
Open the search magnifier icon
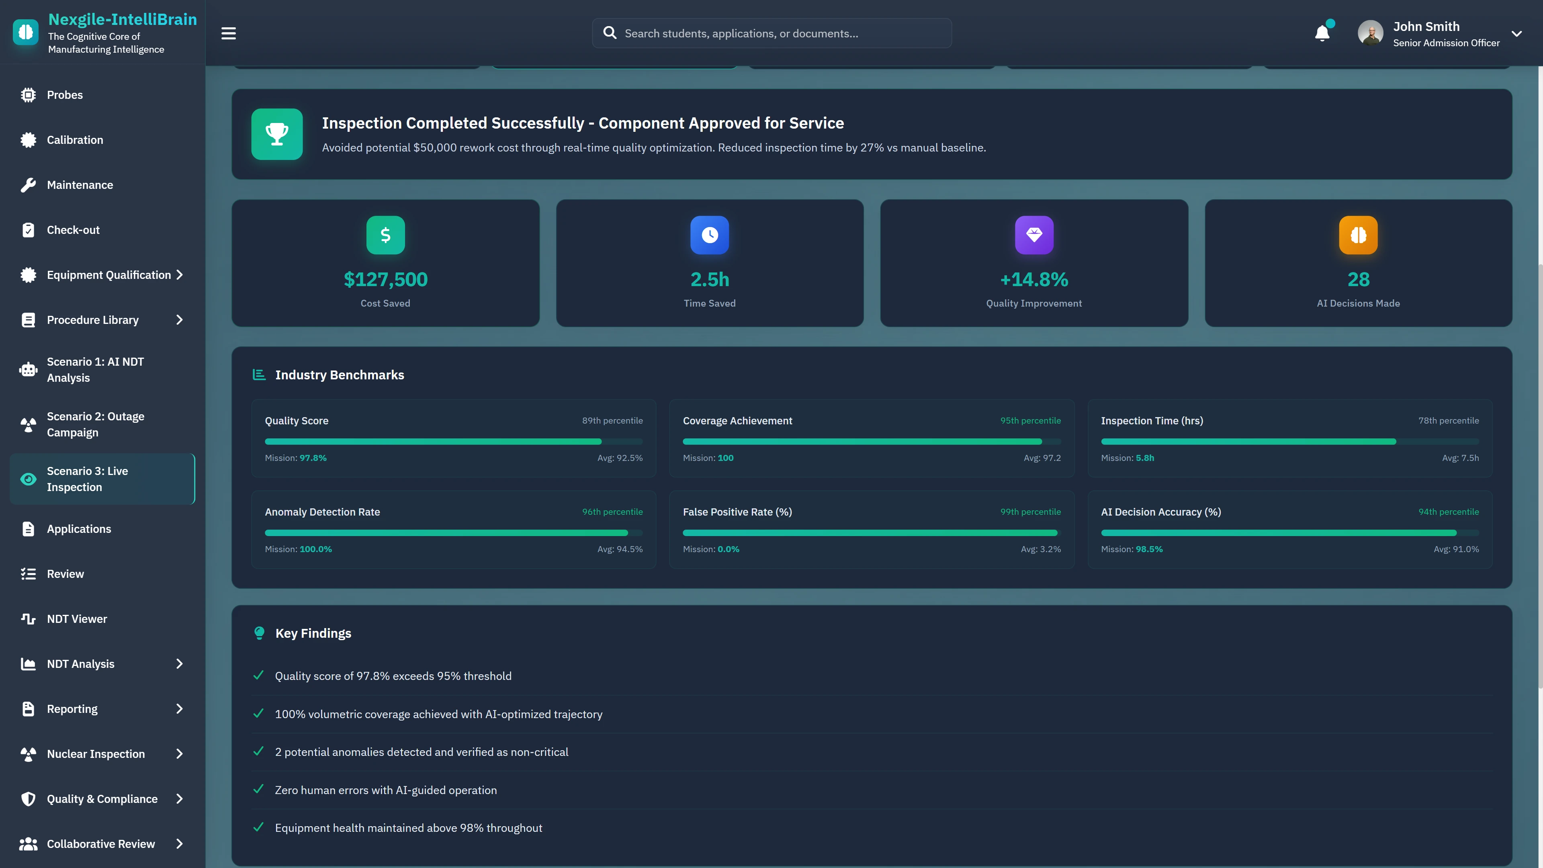pyautogui.click(x=609, y=33)
